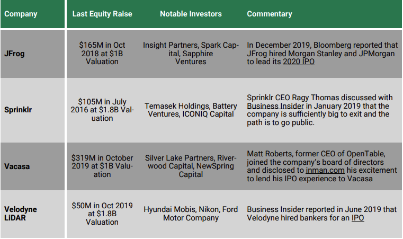Select the Notable Investors header
The image size is (403, 239).
tap(191, 14)
